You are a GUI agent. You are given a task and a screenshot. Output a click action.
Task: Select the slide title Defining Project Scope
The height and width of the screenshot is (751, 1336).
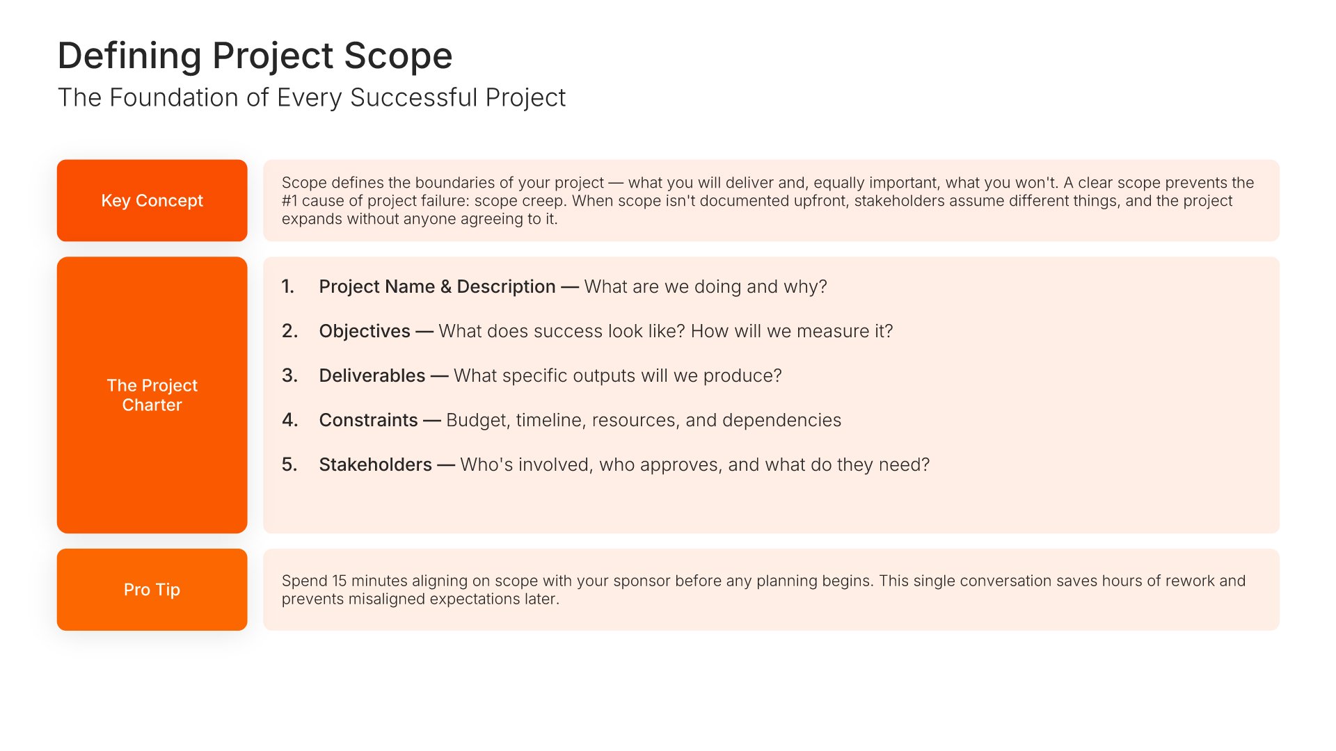(255, 56)
